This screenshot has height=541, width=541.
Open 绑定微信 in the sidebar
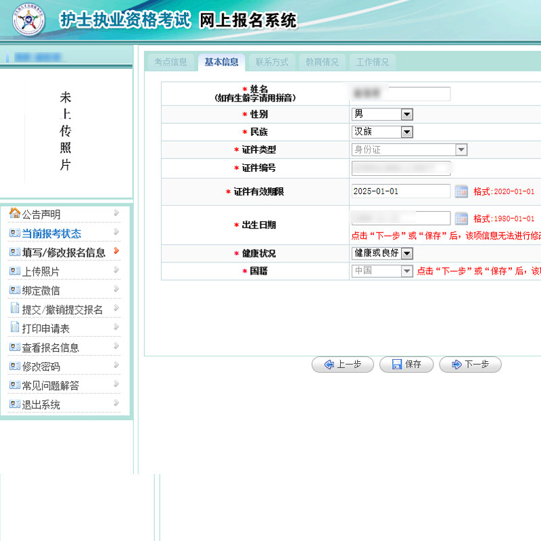coord(41,291)
